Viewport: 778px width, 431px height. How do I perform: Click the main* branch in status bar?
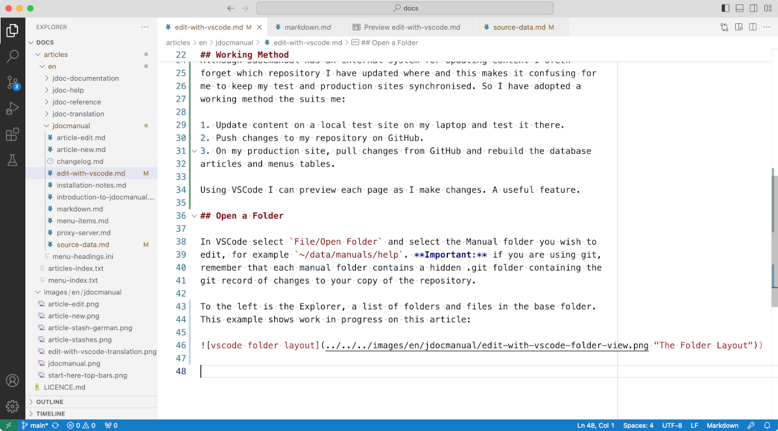pos(34,425)
